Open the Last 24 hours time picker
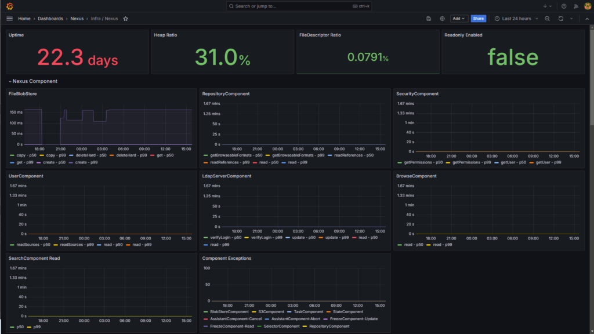Image resolution: width=594 pixels, height=334 pixels. (516, 19)
